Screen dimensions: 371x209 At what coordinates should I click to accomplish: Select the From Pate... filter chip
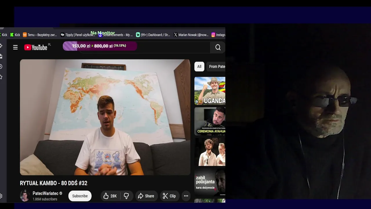[x=216, y=66]
